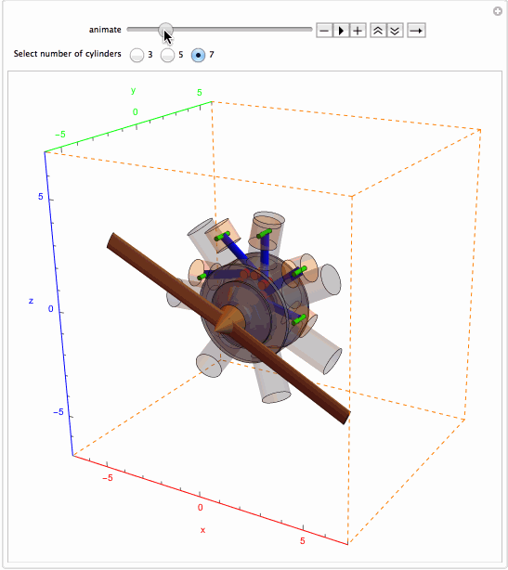The height and width of the screenshot is (570, 508).
Task: Select 3 cylinders radio button
Action: coord(137,55)
